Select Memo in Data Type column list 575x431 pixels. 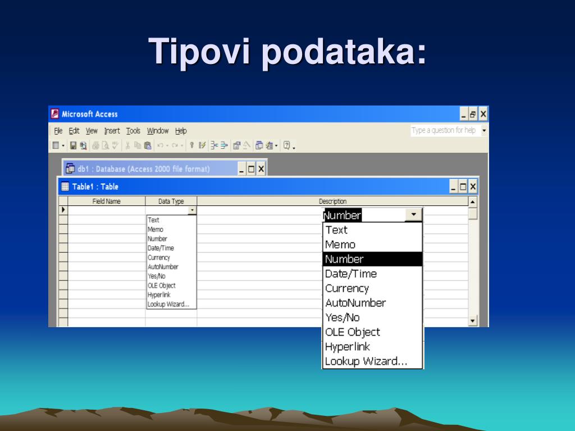coord(171,230)
